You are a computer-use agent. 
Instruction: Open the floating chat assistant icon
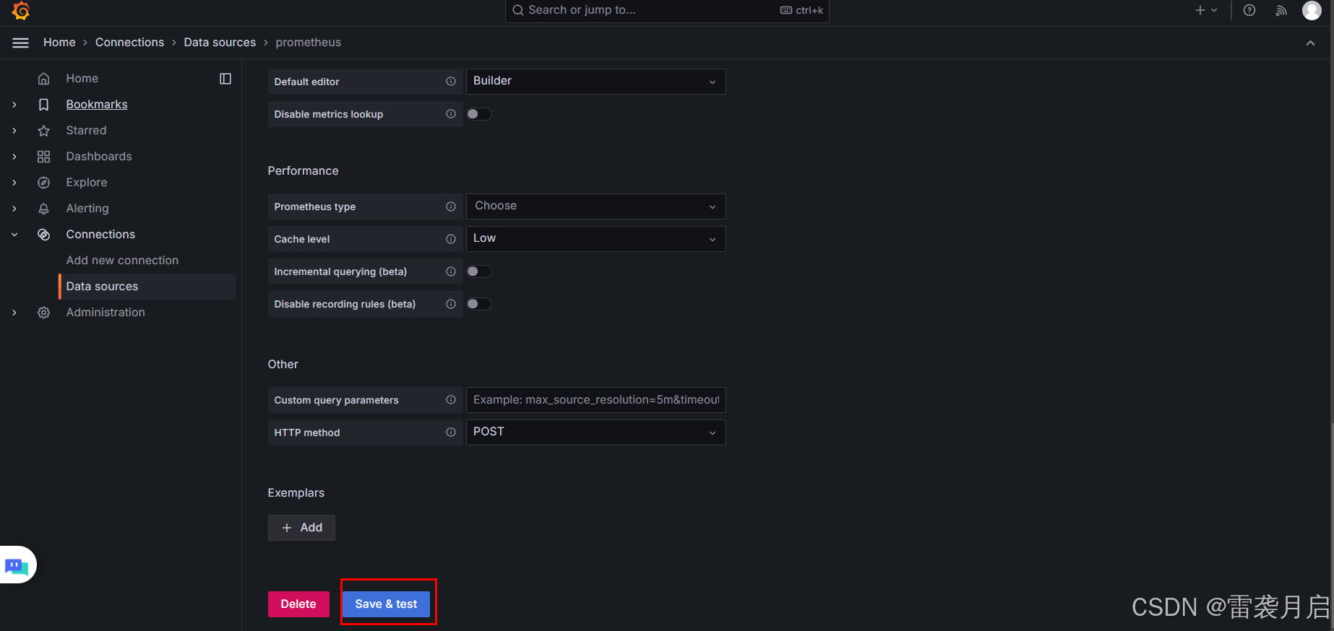(17, 565)
